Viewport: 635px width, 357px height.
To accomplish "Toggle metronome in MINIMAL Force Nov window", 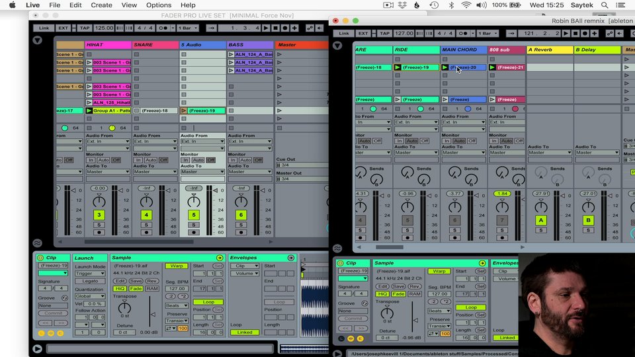I will click(x=163, y=28).
